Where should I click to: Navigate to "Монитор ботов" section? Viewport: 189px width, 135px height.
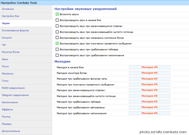click(11, 52)
